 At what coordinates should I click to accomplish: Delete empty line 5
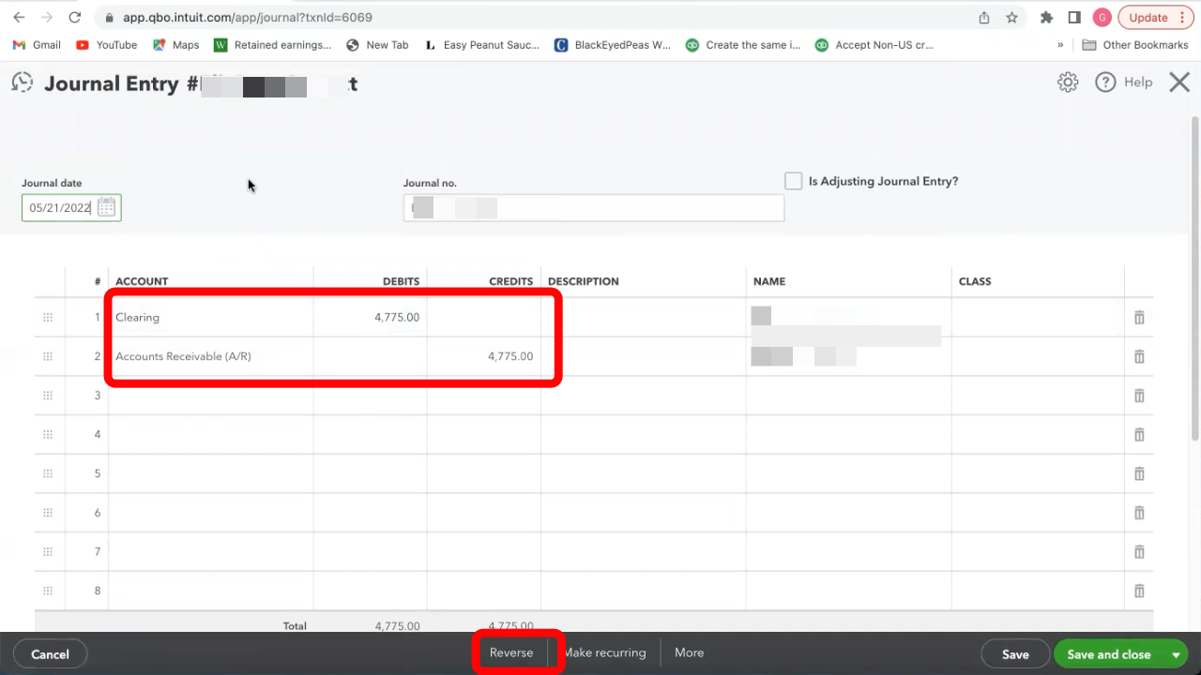1139,473
